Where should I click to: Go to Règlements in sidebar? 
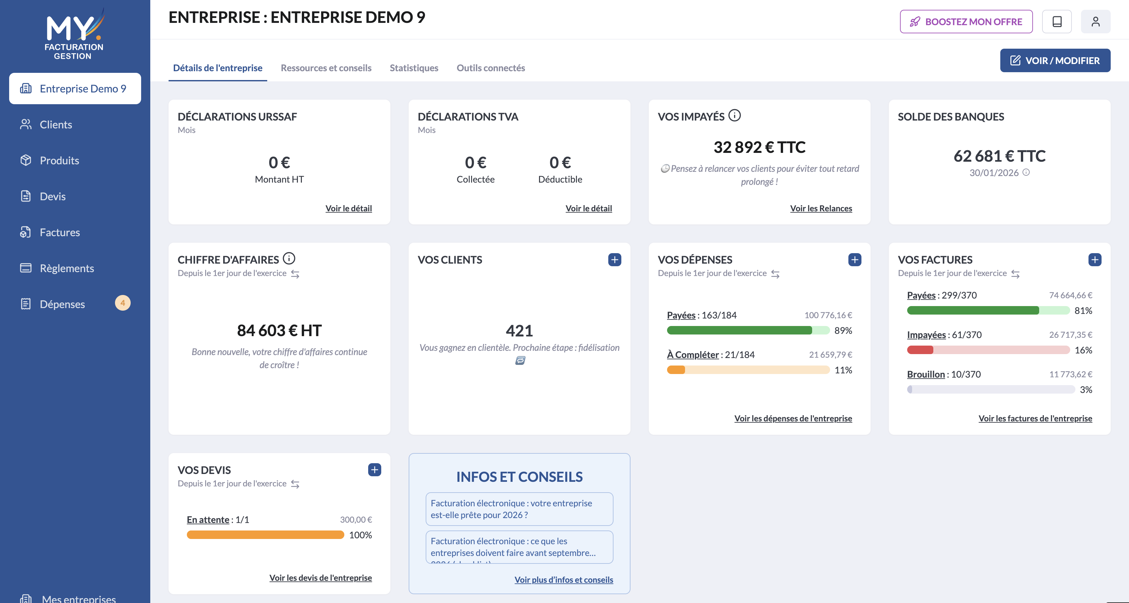[x=75, y=268]
